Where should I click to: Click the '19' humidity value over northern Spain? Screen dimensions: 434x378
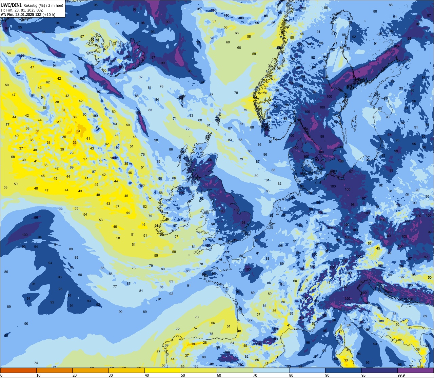pos(193,344)
